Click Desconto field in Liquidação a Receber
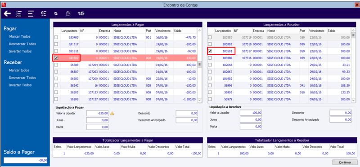 pos(341,113)
